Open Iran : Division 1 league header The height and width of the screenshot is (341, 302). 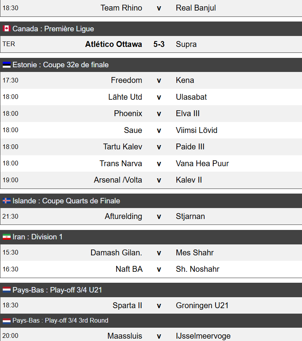[x=151, y=237]
